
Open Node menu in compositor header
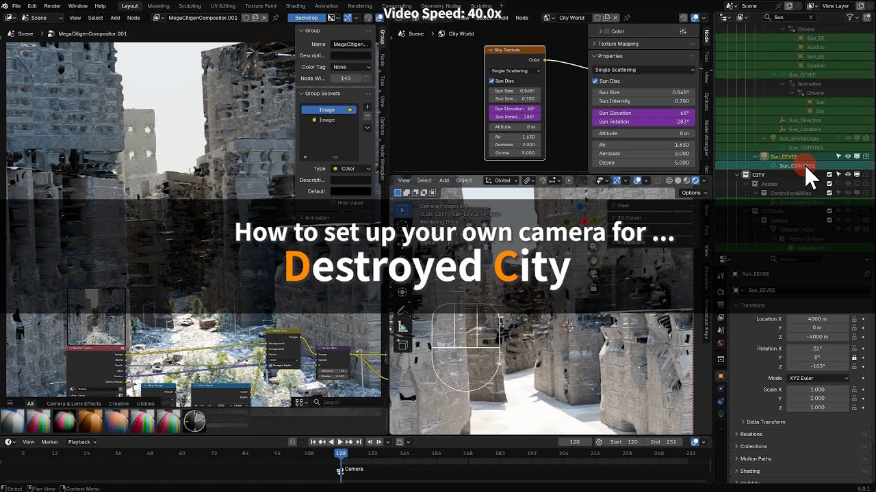133,18
